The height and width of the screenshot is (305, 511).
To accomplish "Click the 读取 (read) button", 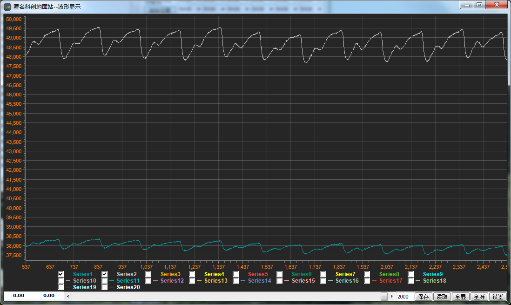I will [x=442, y=297].
